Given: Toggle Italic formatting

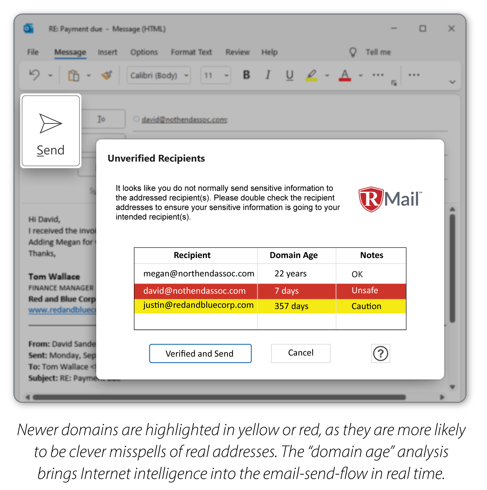Looking at the screenshot, I should (x=268, y=75).
